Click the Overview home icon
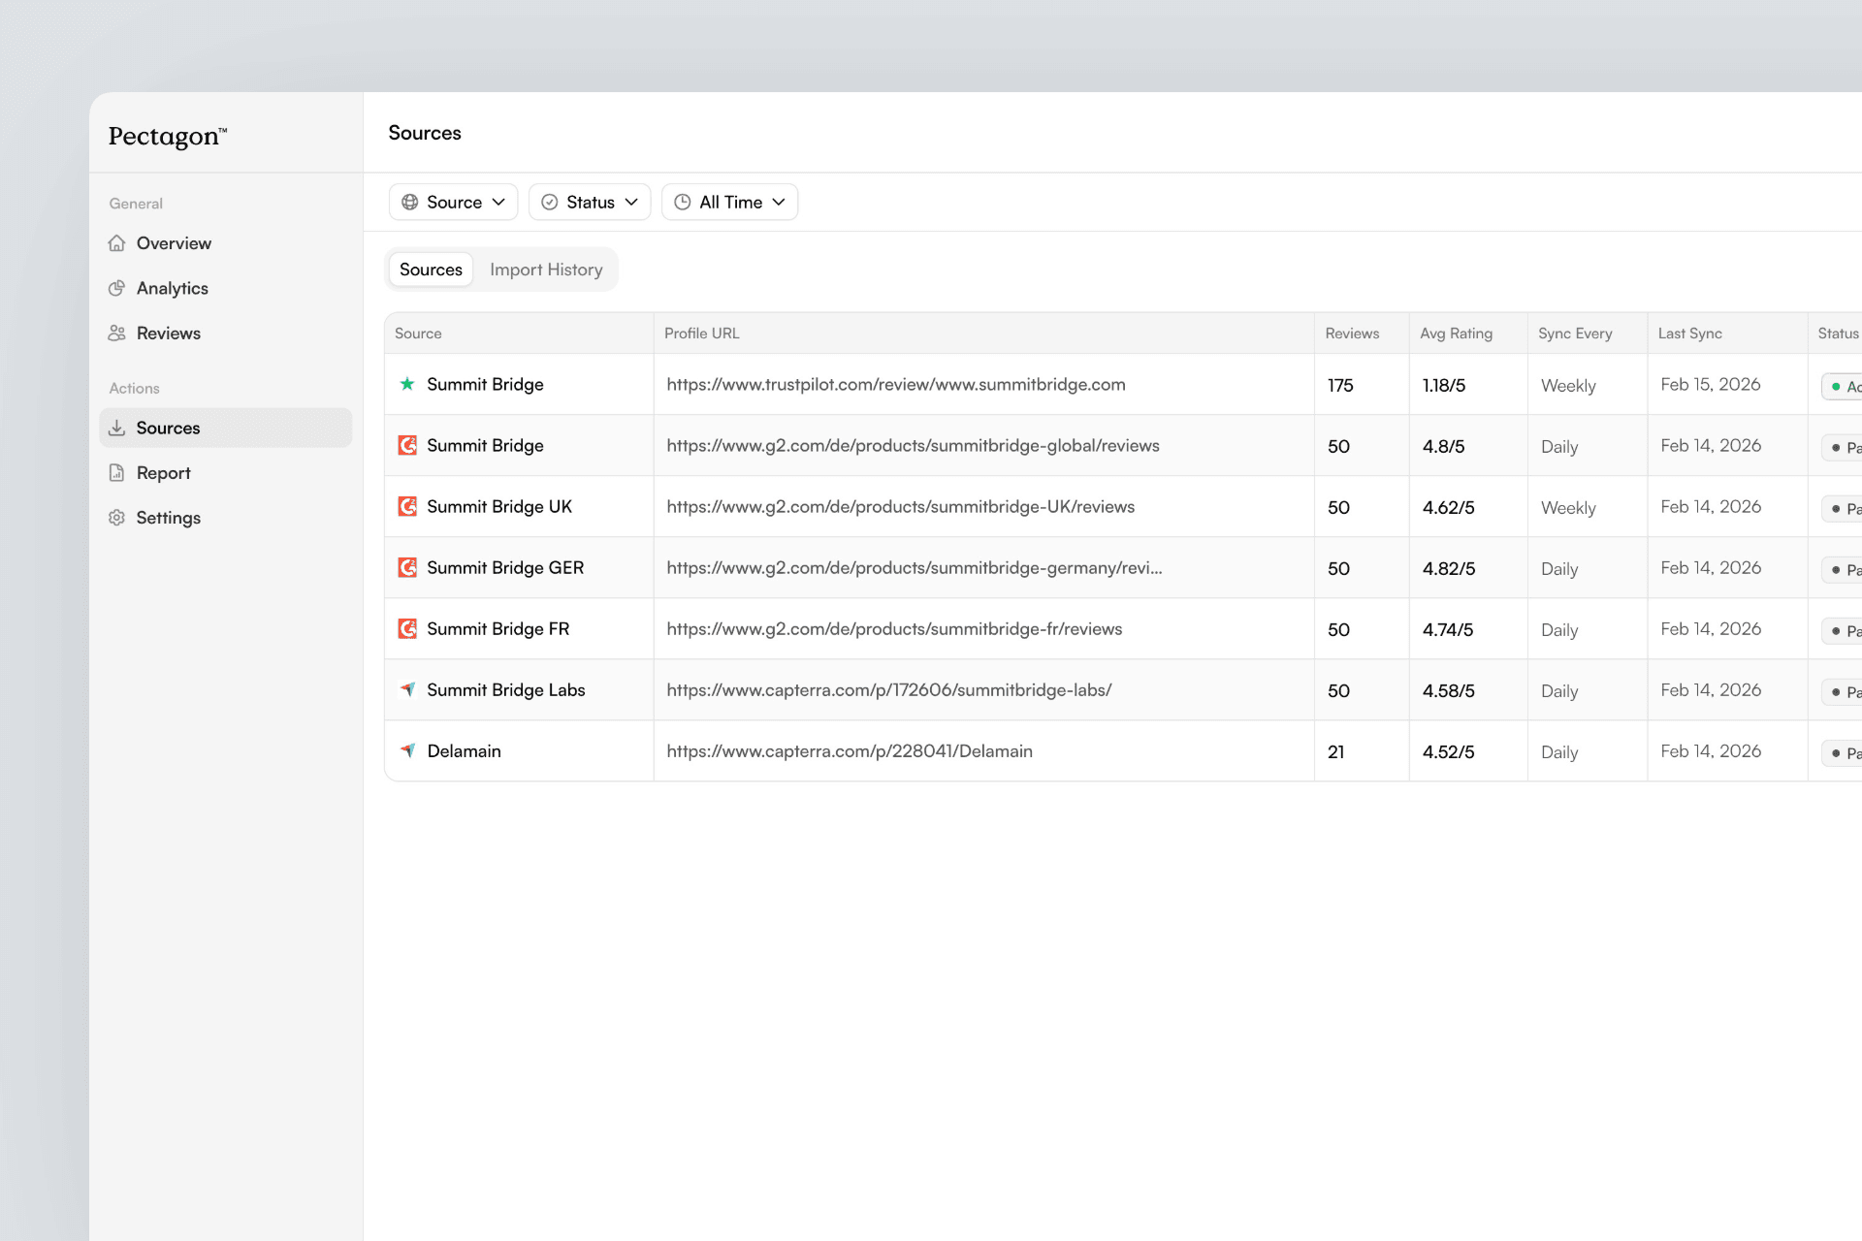Viewport: 1862px width, 1241px height. (x=117, y=243)
